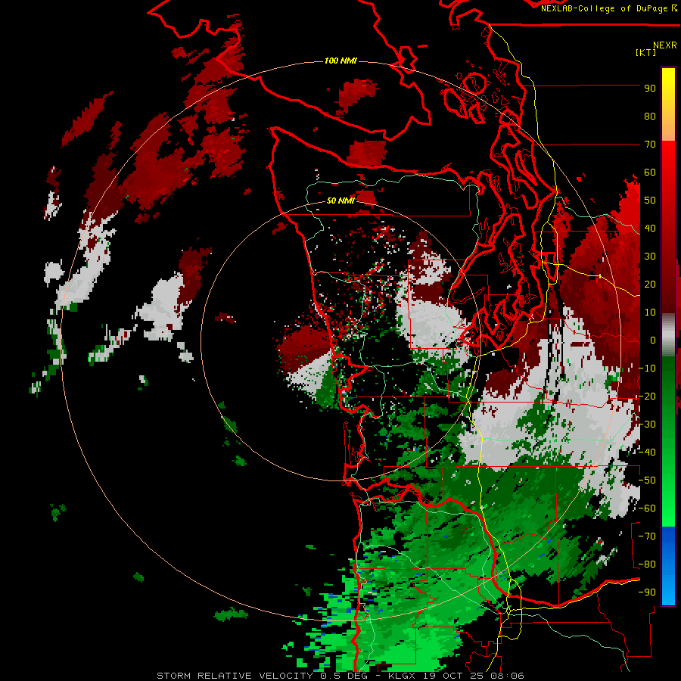Click the 30 value on the velocity scale

(x=650, y=257)
